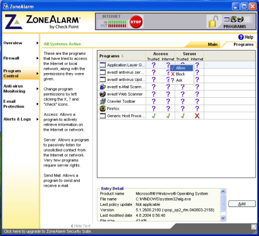Click the ZoneAlarm Z logo

click(13, 22)
